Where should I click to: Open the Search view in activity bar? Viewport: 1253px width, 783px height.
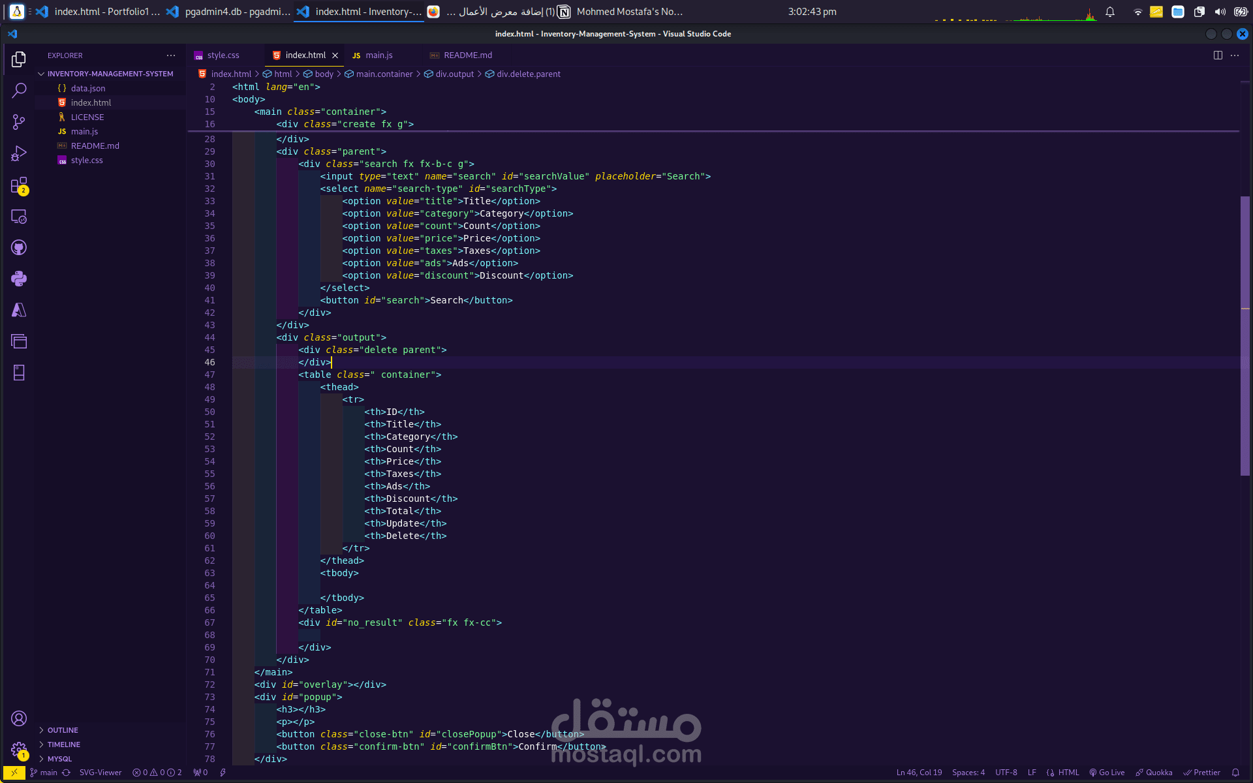(19, 90)
